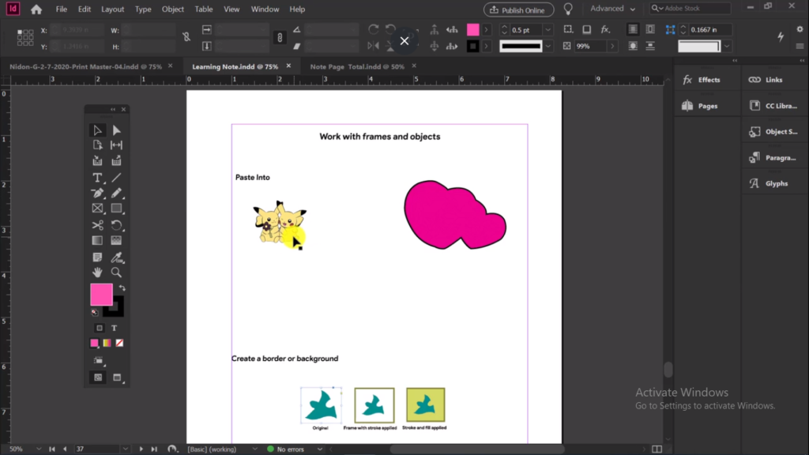The image size is (809, 455).
Task: Select the Pen tool
Action: 97,193
